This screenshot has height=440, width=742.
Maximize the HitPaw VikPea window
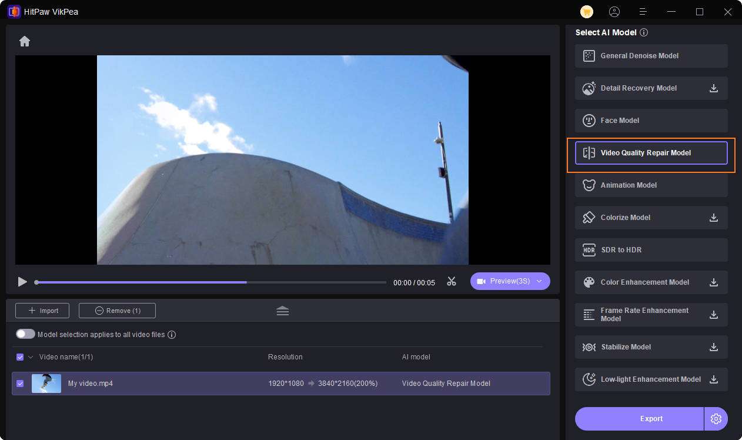pos(700,12)
